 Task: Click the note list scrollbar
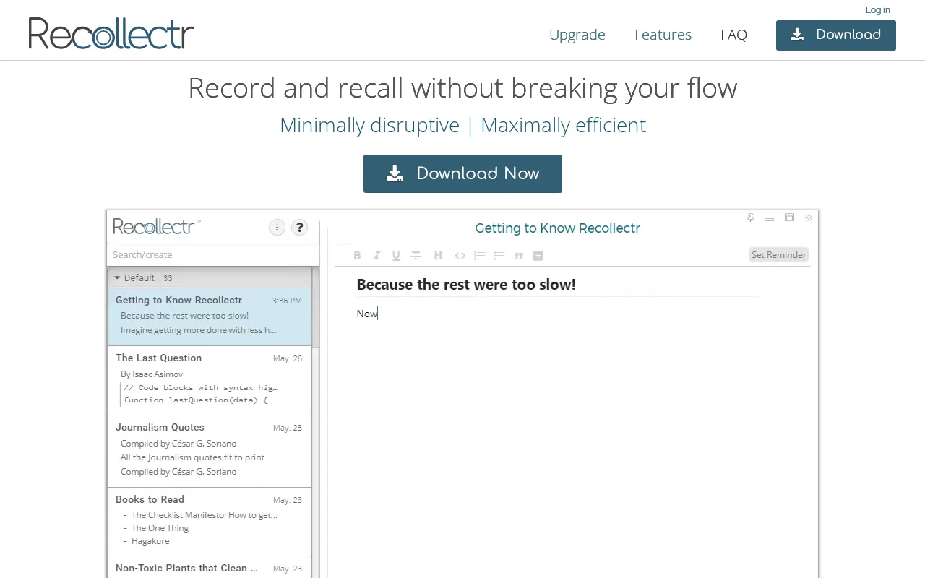316,307
